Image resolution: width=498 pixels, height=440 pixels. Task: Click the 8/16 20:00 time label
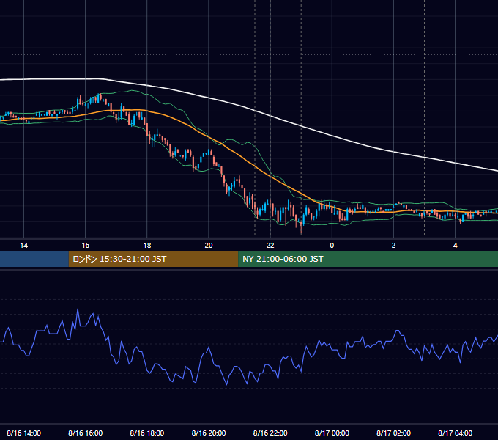pos(209,433)
